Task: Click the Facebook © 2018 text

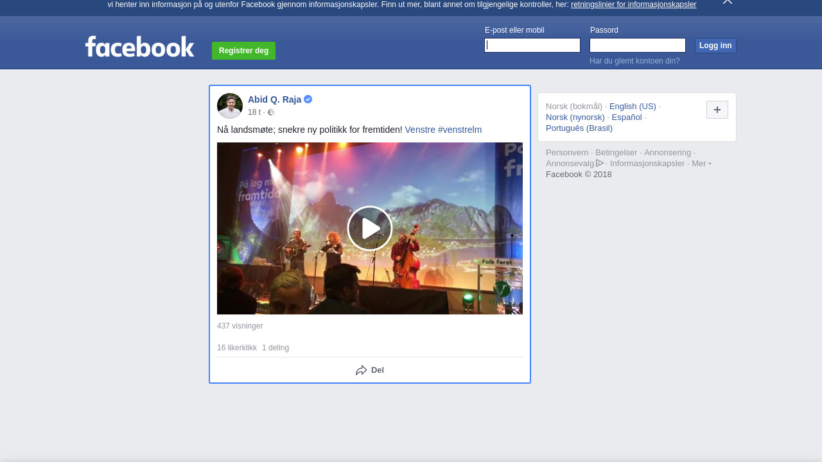Action: click(x=579, y=175)
